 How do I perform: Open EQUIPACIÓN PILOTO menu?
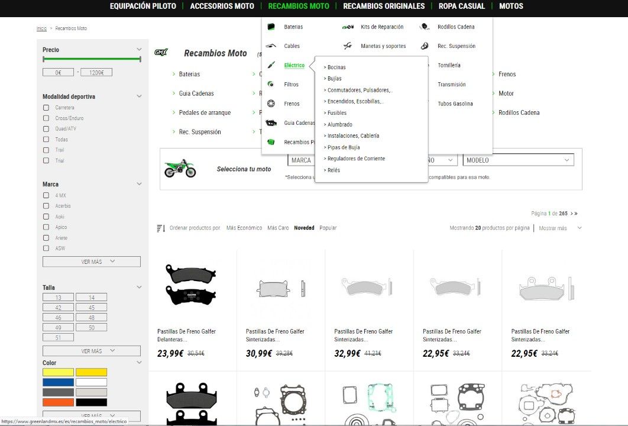click(143, 6)
